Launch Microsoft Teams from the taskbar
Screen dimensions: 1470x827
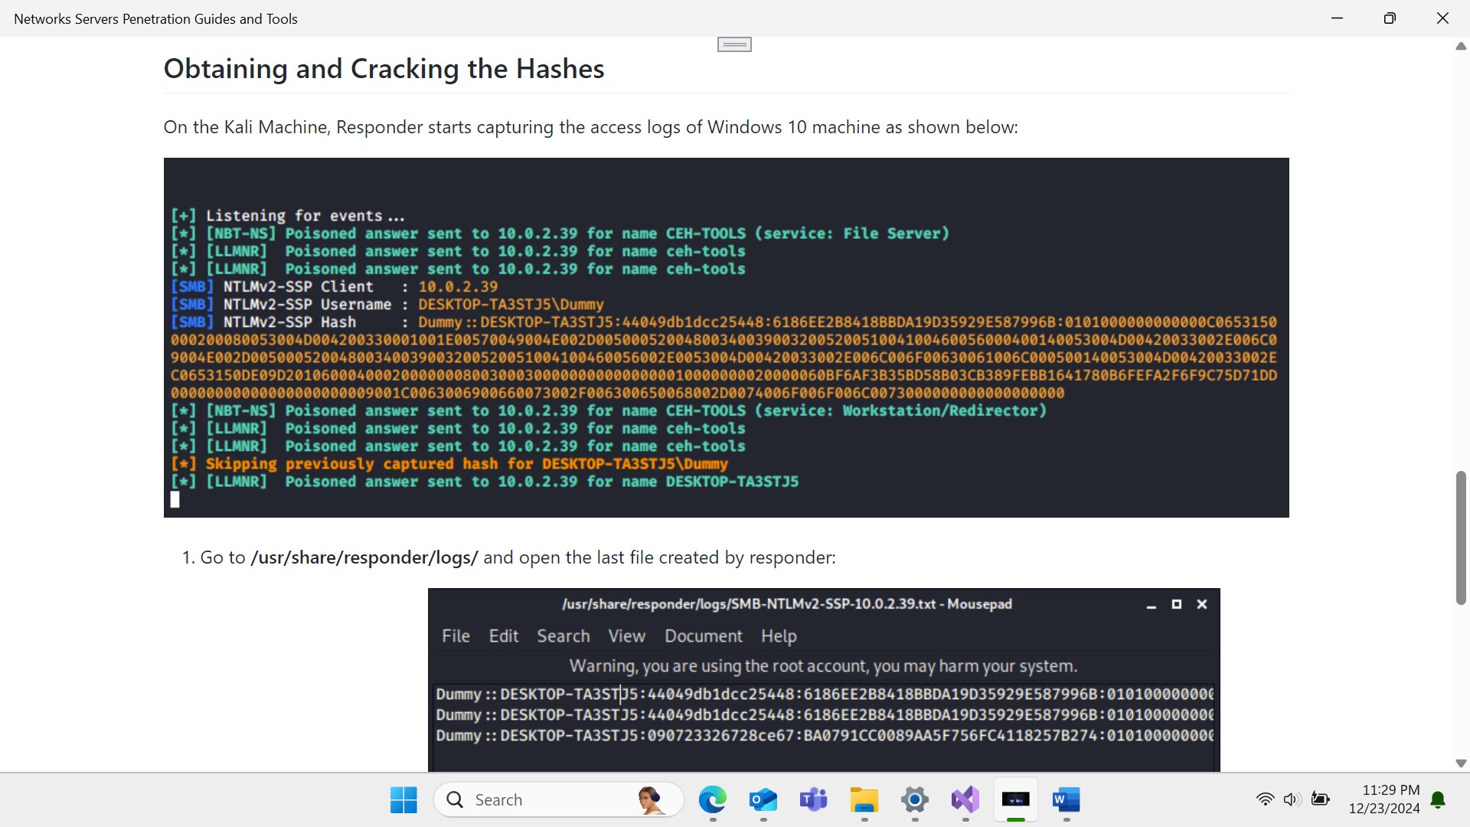(x=813, y=800)
